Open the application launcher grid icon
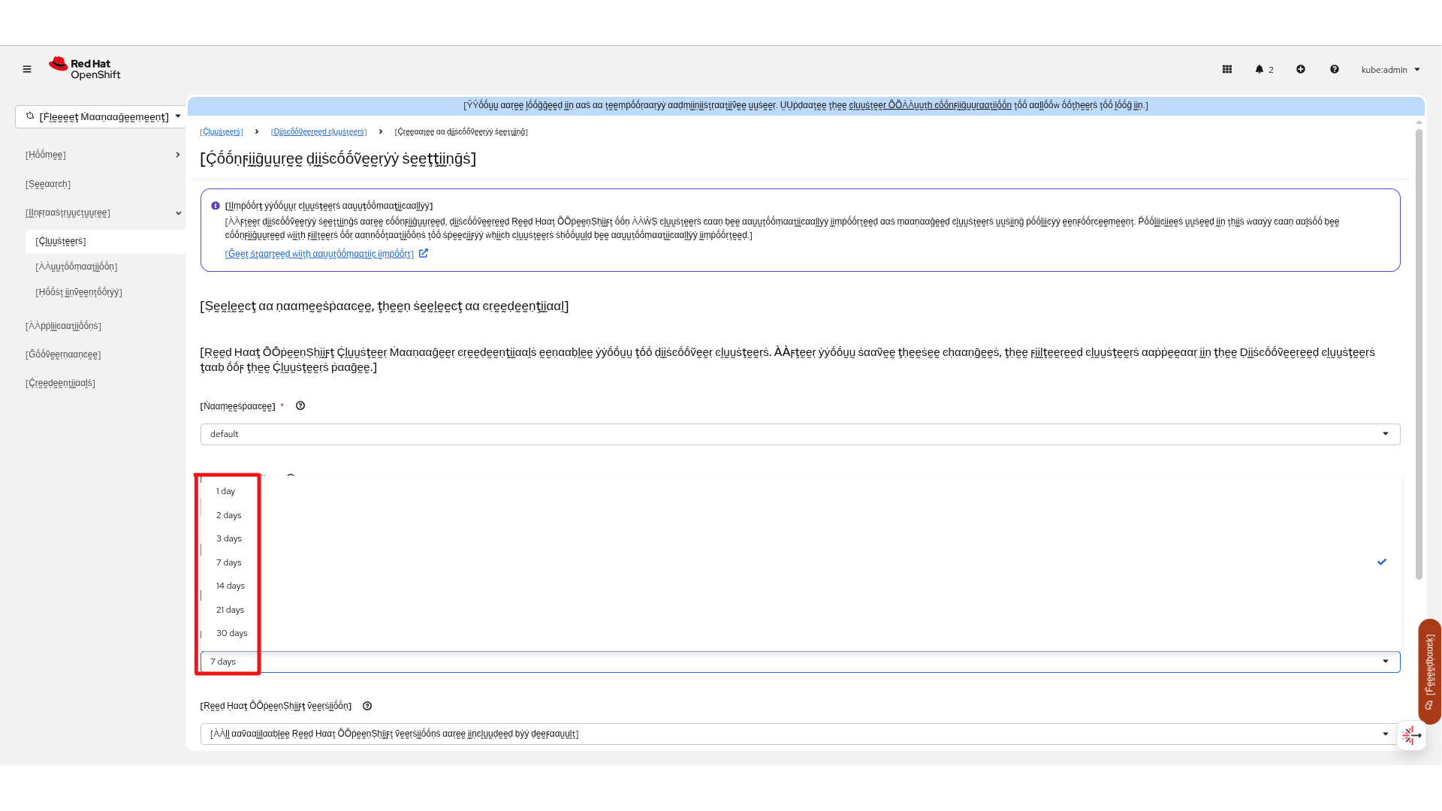Viewport: 1442px width, 811px height. (1227, 69)
